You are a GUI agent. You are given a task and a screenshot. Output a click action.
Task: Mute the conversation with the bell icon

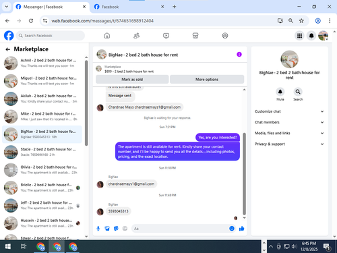point(280,92)
